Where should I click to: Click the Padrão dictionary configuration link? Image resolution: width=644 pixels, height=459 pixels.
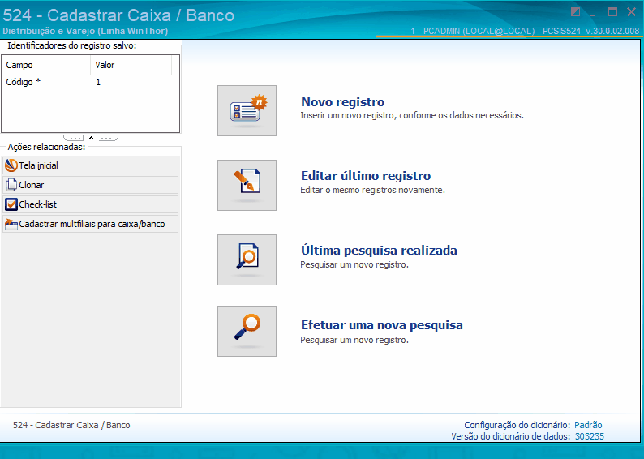tap(588, 425)
